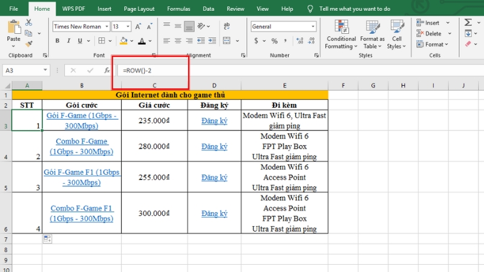The height and width of the screenshot is (272, 484).
Task: Select the Format Painter brush
Action: [x=28, y=44]
